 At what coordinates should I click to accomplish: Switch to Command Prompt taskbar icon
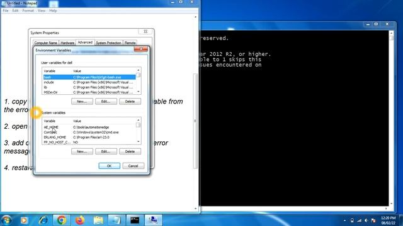[x=135, y=220]
